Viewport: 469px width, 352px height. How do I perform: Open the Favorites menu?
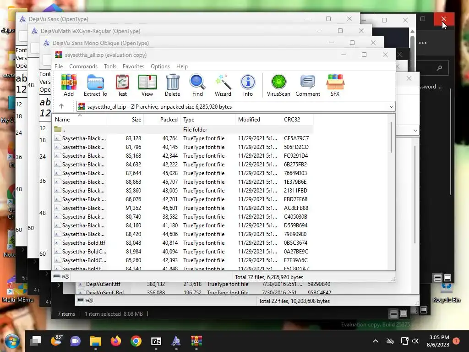tap(133, 66)
